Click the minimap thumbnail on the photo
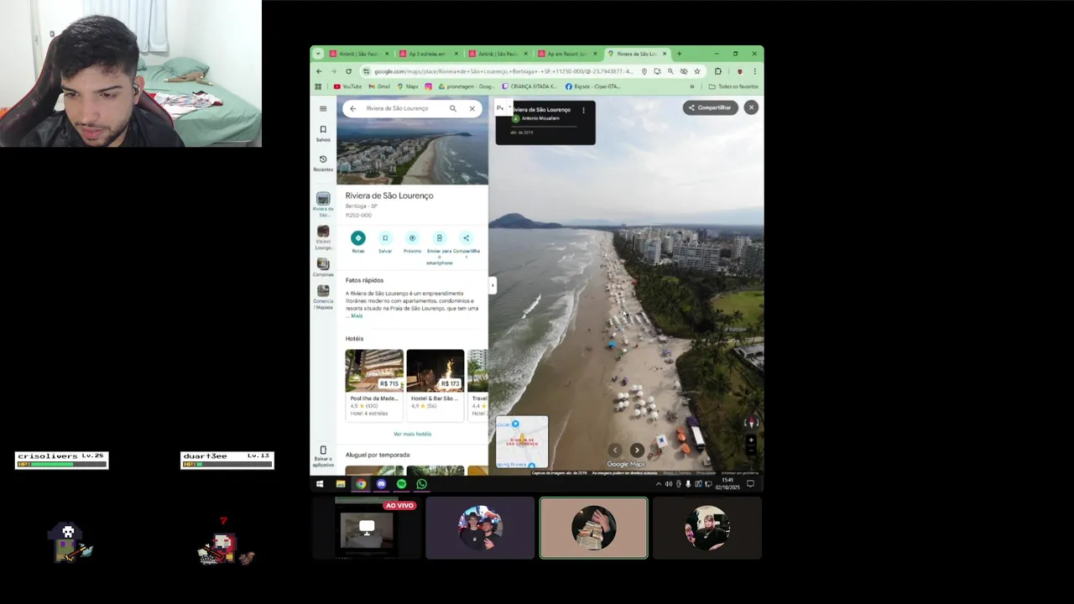1074x604 pixels. 522,442
